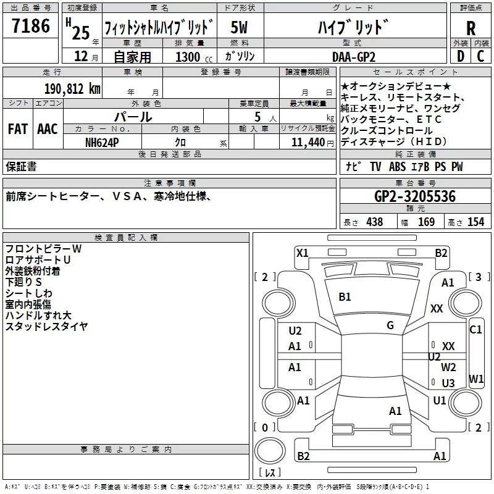Viewport: 494px width, 494px height.
Task: Click the 保証書 text entry
Action: tap(21, 167)
